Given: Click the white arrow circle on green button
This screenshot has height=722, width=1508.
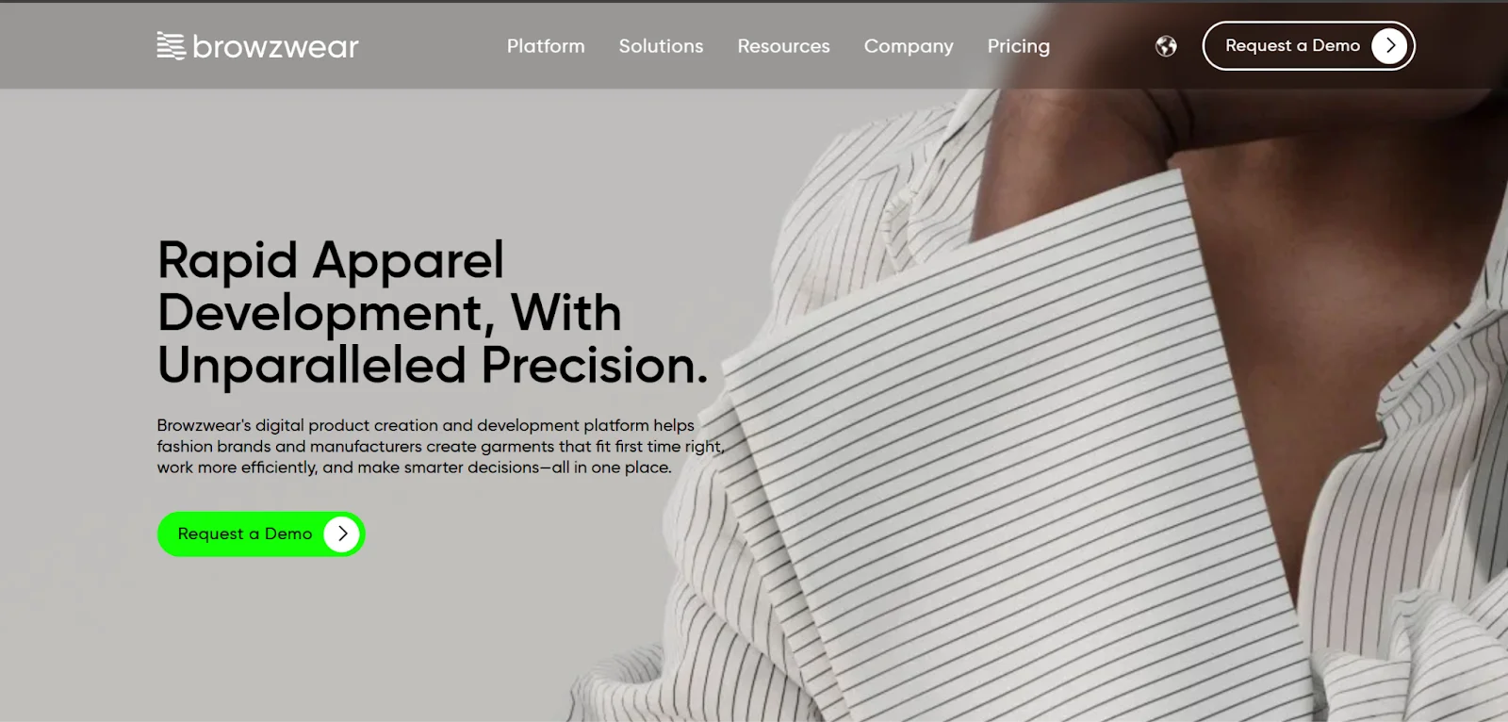Looking at the screenshot, I should coord(342,533).
